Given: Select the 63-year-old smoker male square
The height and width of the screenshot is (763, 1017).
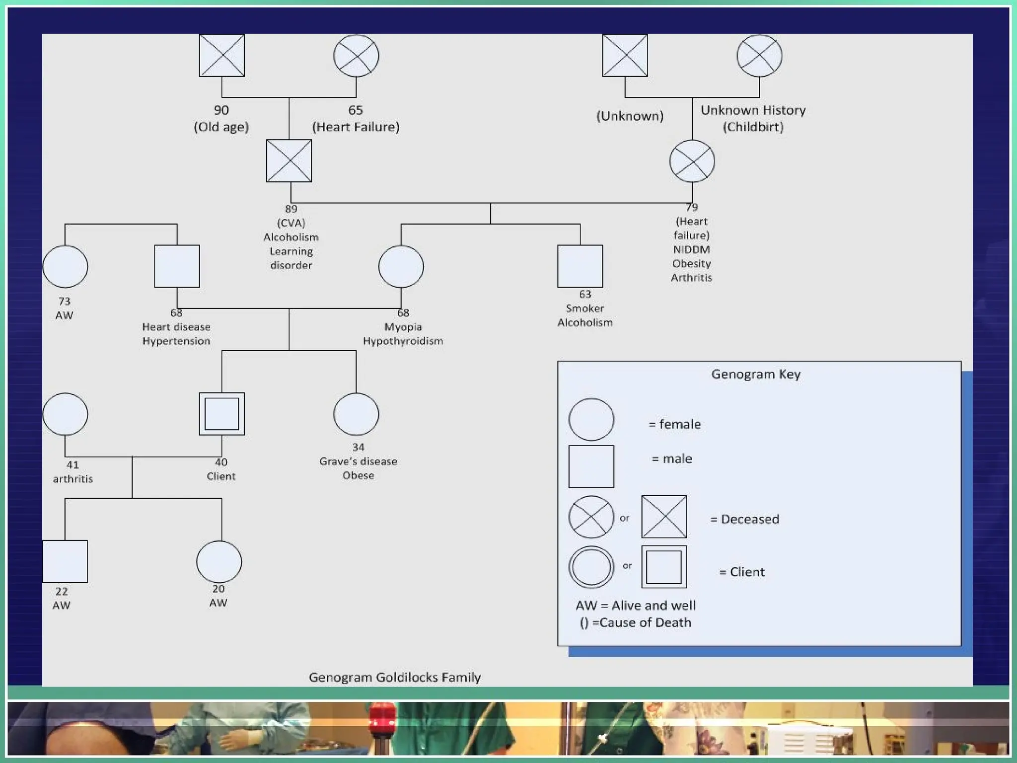Looking at the screenshot, I should [x=580, y=266].
